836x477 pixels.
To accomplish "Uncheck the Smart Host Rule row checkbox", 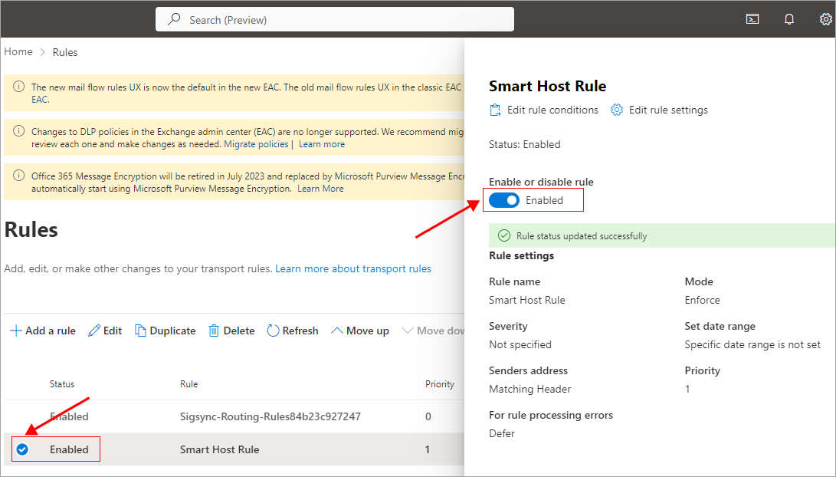I will pos(22,449).
